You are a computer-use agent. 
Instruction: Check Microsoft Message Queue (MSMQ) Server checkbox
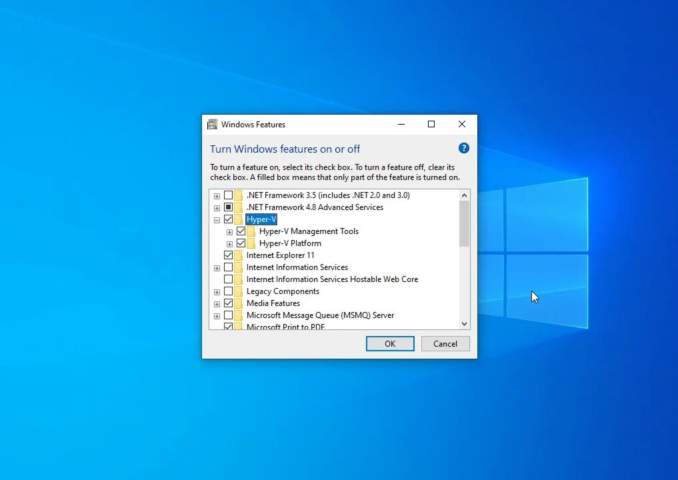pyautogui.click(x=228, y=315)
